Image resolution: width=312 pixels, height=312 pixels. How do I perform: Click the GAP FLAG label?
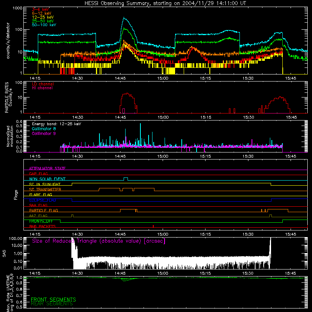[39, 174]
